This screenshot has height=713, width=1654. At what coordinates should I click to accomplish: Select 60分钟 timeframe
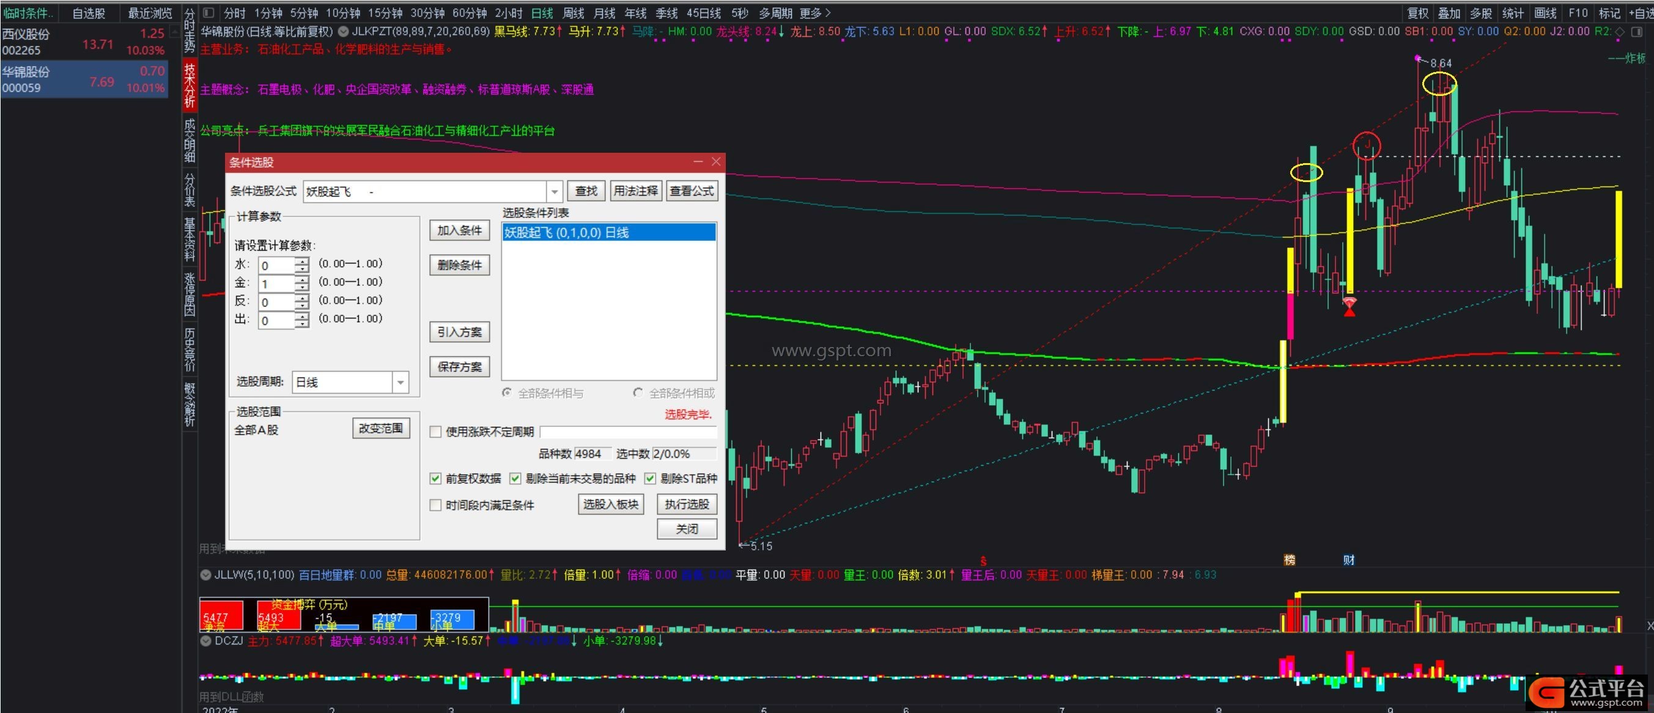click(470, 13)
